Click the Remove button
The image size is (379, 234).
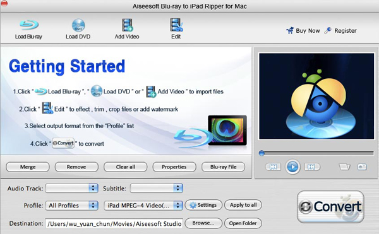tap(76, 167)
